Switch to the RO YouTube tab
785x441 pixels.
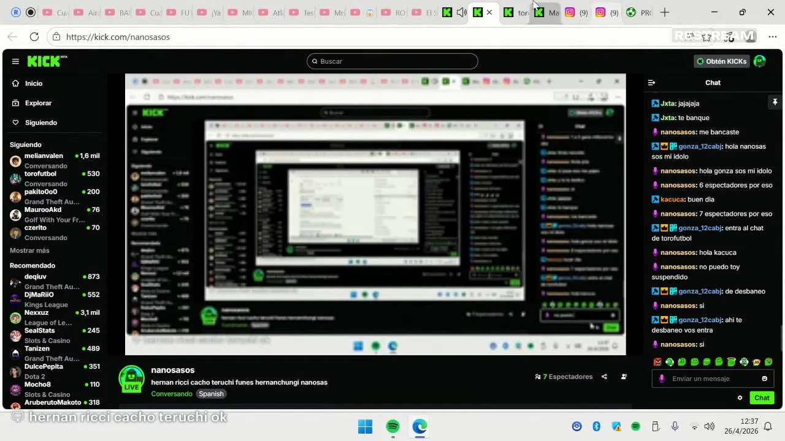(x=393, y=12)
